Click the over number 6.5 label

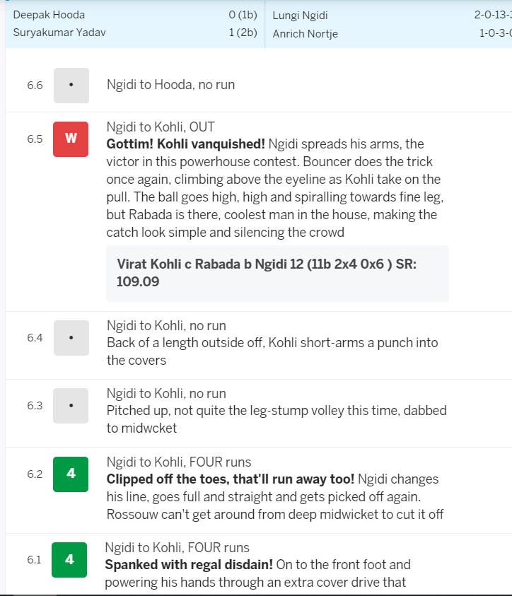click(x=35, y=139)
